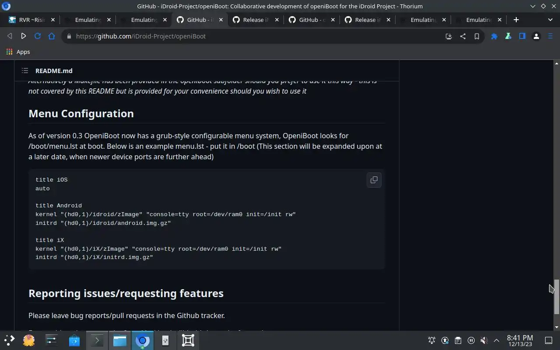Close the active GitHub openiBoot tab
This screenshot has width=560, height=350.
[221, 20]
